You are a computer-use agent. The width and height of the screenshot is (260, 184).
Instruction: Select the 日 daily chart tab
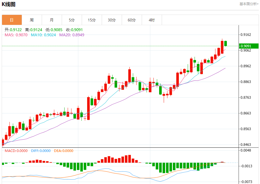point(12,20)
